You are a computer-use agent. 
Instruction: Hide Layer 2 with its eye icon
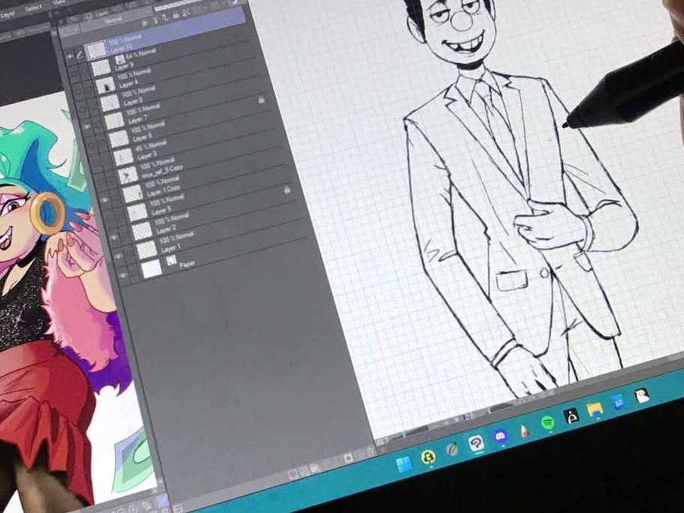[114, 237]
